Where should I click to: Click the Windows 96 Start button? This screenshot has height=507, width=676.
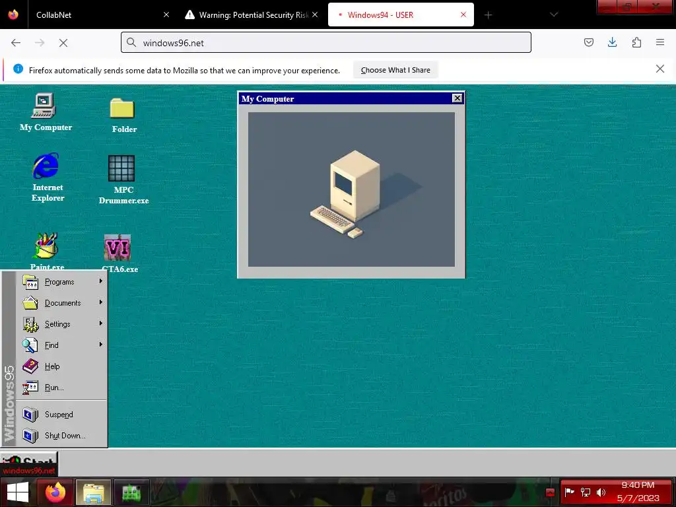tap(29, 463)
